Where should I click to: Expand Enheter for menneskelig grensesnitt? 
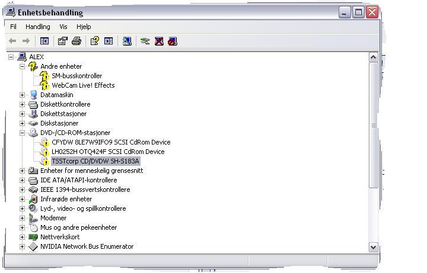tap(22, 171)
